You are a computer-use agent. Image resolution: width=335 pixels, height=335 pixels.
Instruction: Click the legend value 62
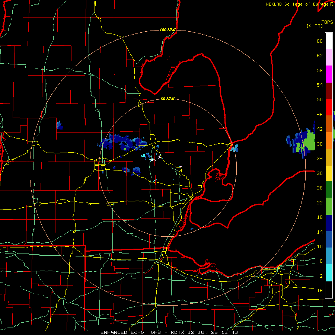[x=320, y=56]
